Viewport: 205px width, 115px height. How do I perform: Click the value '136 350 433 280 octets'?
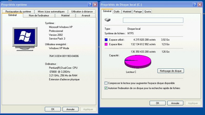point(143,52)
